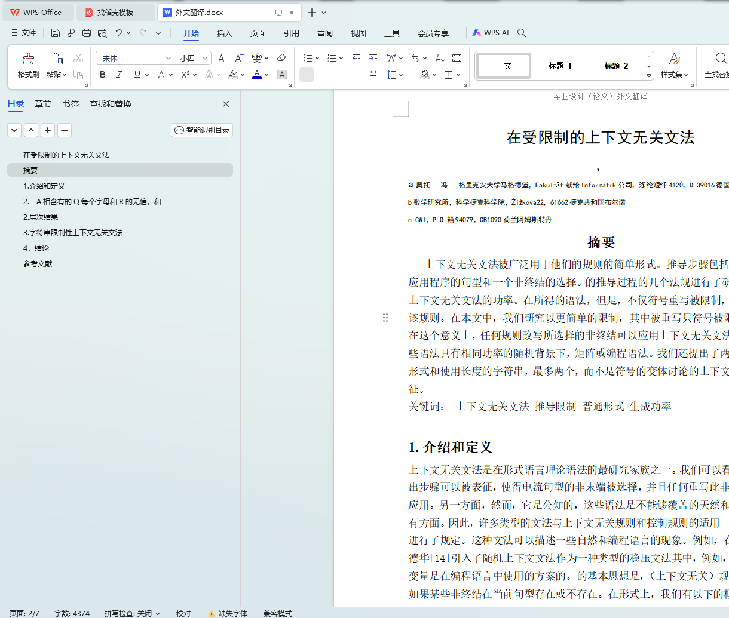Click the increase font size icon
The width and height of the screenshot is (729, 618).
pyautogui.click(x=222, y=58)
